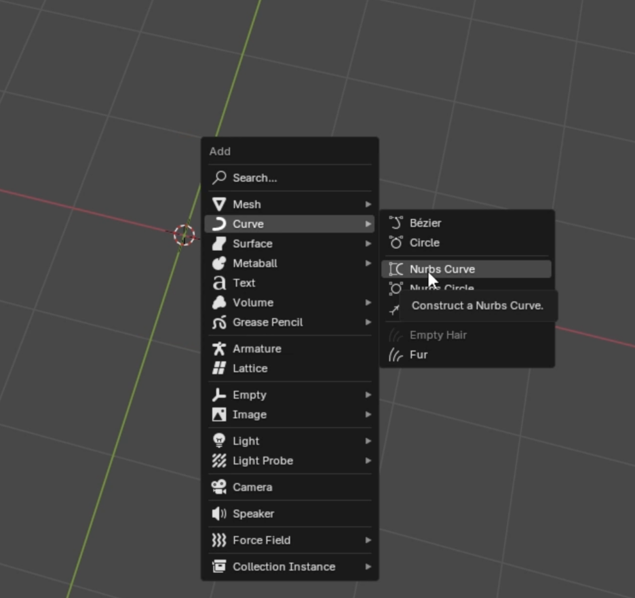Click the Lattice grid icon
635x598 pixels.
click(x=219, y=368)
